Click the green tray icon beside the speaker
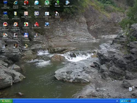 pyautogui.click(x=127, y=101)
